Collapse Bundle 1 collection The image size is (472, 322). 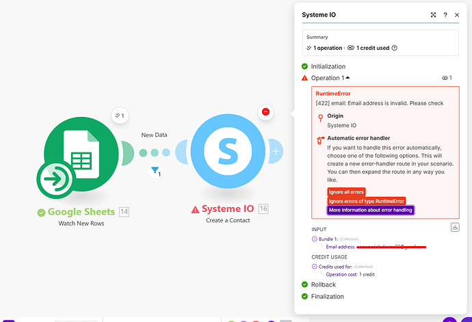coord(314,239)
